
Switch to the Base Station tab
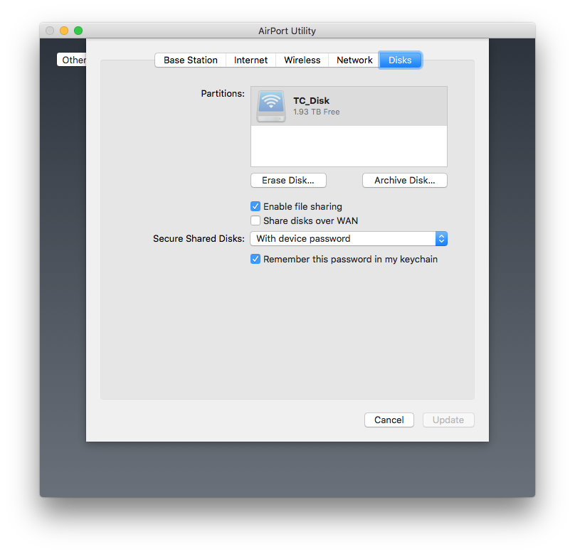pos(190,60)
